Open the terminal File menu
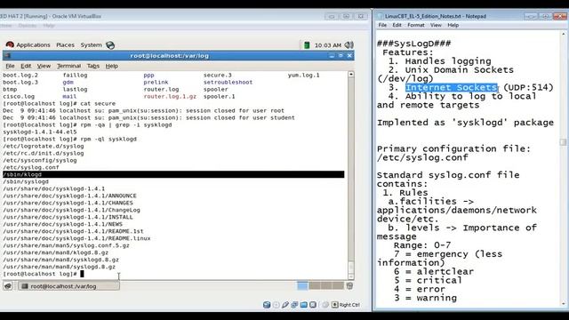The width and height of the screenshot is (569, 320). click(x=10, y=66)
